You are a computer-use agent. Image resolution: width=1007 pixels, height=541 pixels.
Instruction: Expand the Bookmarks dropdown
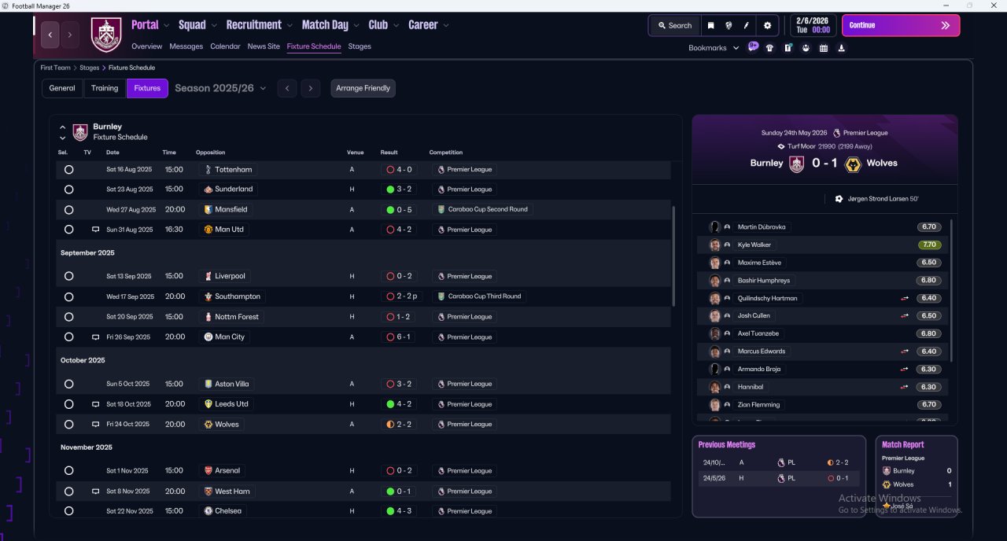tap(714, 48)
